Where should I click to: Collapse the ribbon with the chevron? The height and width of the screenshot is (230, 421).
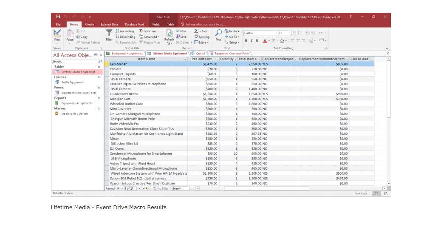(387, 48)
